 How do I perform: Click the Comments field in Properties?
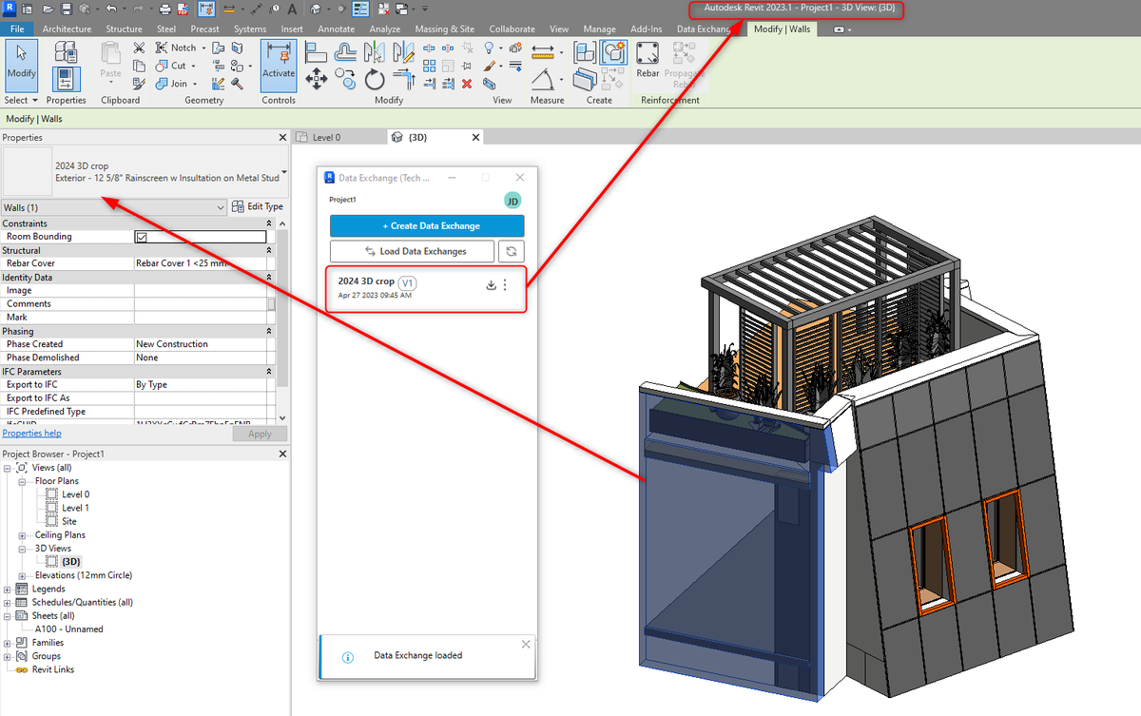click(200, 304)
